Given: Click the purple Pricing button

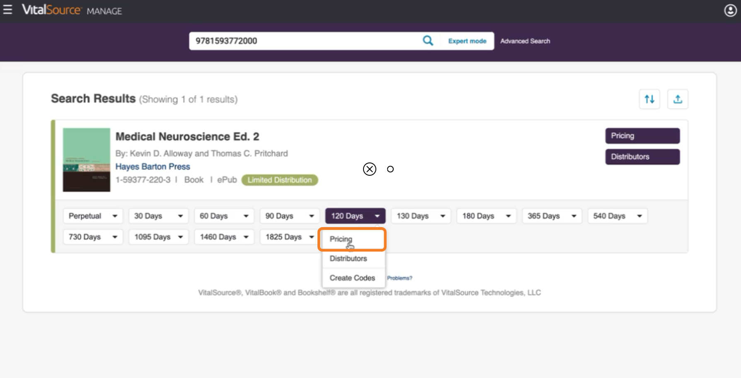Looking at the screenshot, I should tap(642, 136).
